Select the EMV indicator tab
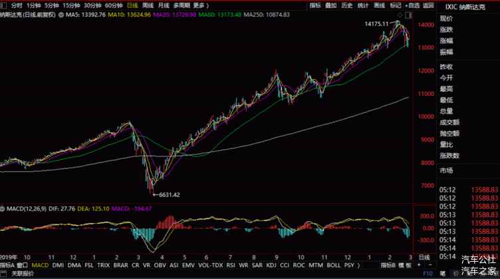Image resolution: width=500 pixels, height=279 pixels. coord(188,265)
